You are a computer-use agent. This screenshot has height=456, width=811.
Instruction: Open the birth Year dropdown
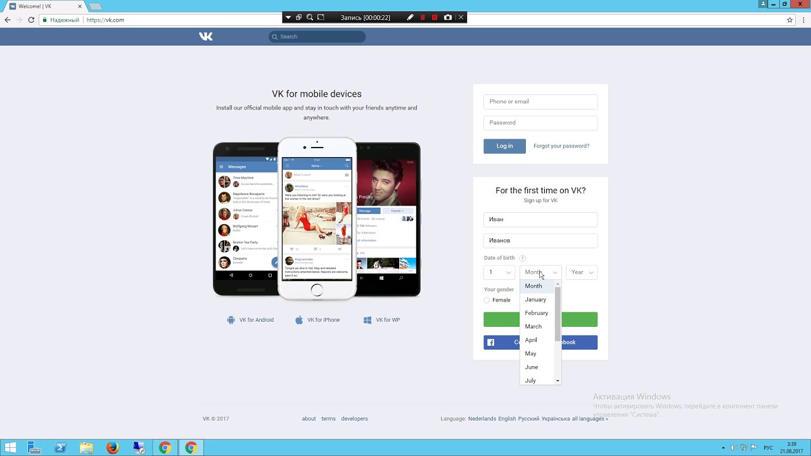pyautogui.click(x=582, y=272)
